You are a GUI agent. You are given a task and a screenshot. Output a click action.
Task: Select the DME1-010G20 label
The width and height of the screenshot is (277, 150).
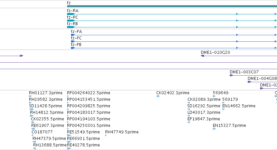point(215,52)
